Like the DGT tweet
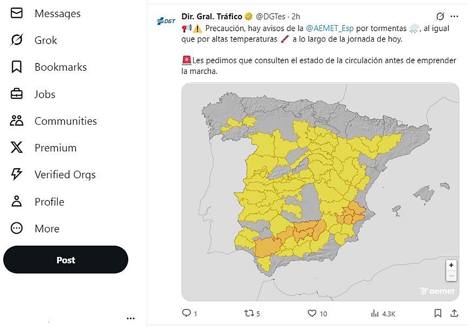This screenshot has height=327, width=468. [x=312, y=313]
